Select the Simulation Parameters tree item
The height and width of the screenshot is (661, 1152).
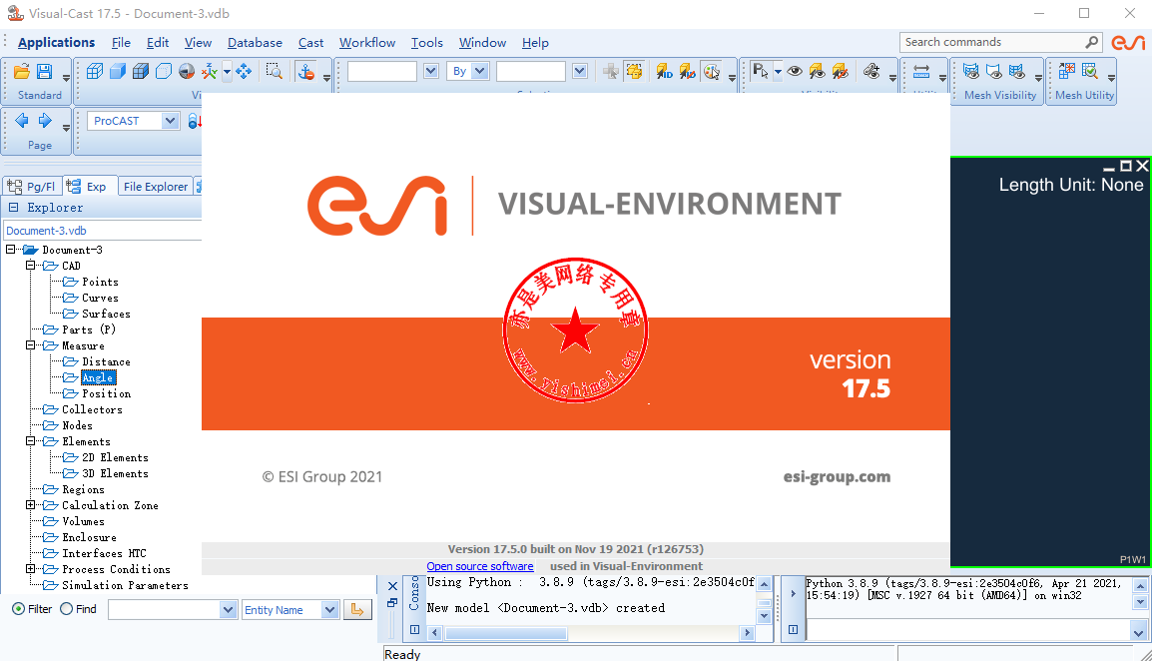tap(125, 585)
